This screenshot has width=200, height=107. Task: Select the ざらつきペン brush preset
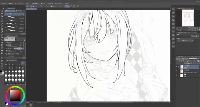[14, 31]
